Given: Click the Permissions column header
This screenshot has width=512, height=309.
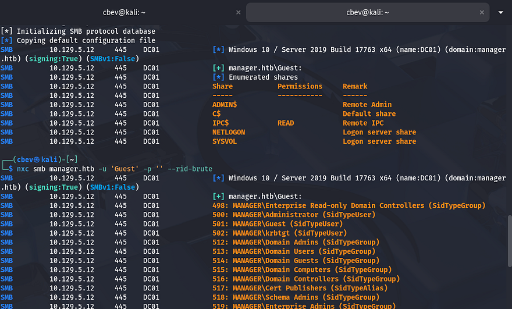Looking at the screenshot, I should tap(300, 86).
